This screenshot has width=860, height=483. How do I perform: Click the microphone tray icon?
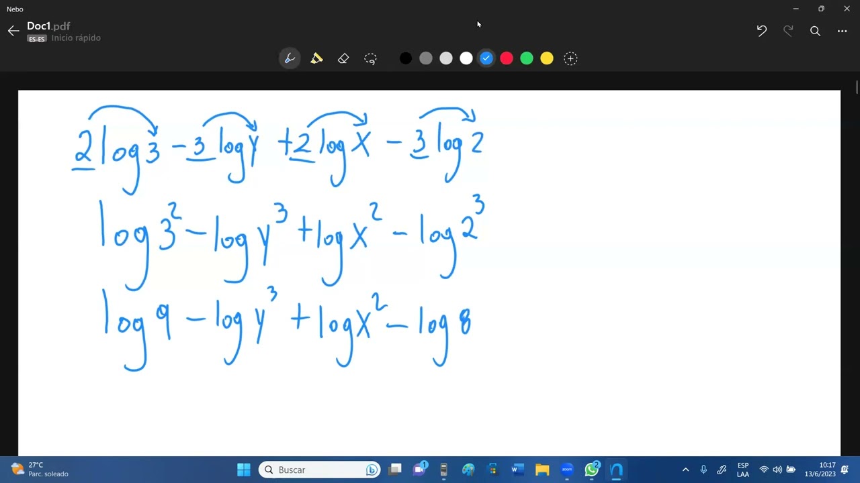click(x=703, y=470)
